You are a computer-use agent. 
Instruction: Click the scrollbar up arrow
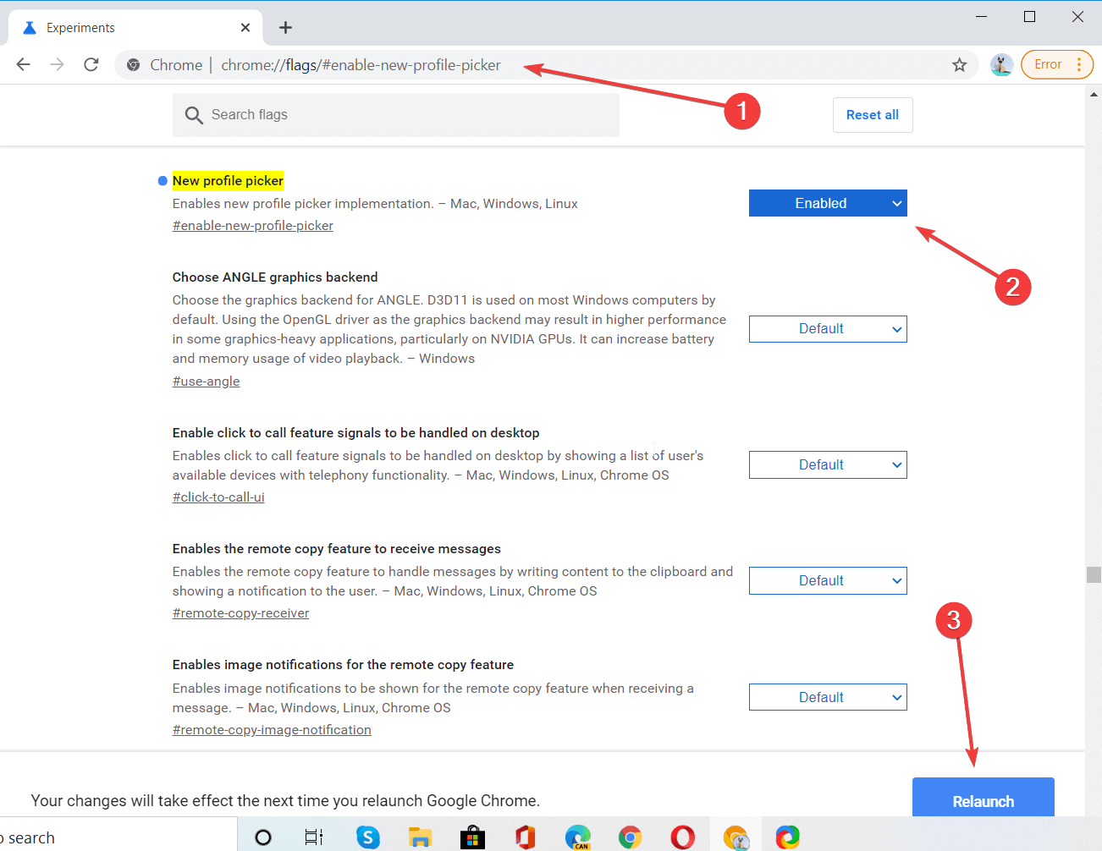coord(1094,94)
